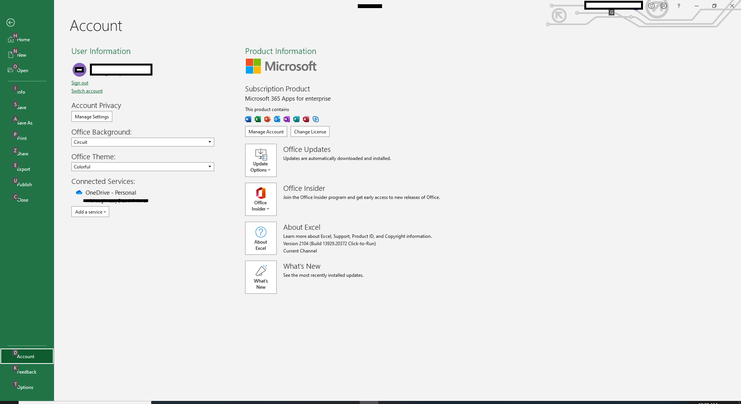Screen dimensions: 741x404
Task: Click the Open folder icon
Action: pos(11,70)
